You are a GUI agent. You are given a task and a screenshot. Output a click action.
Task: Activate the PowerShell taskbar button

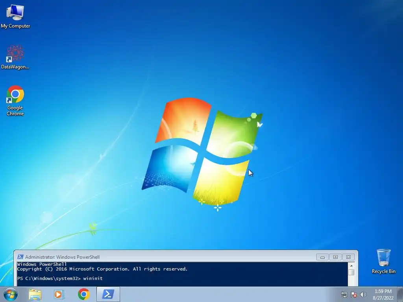click(x=108, y=294)
